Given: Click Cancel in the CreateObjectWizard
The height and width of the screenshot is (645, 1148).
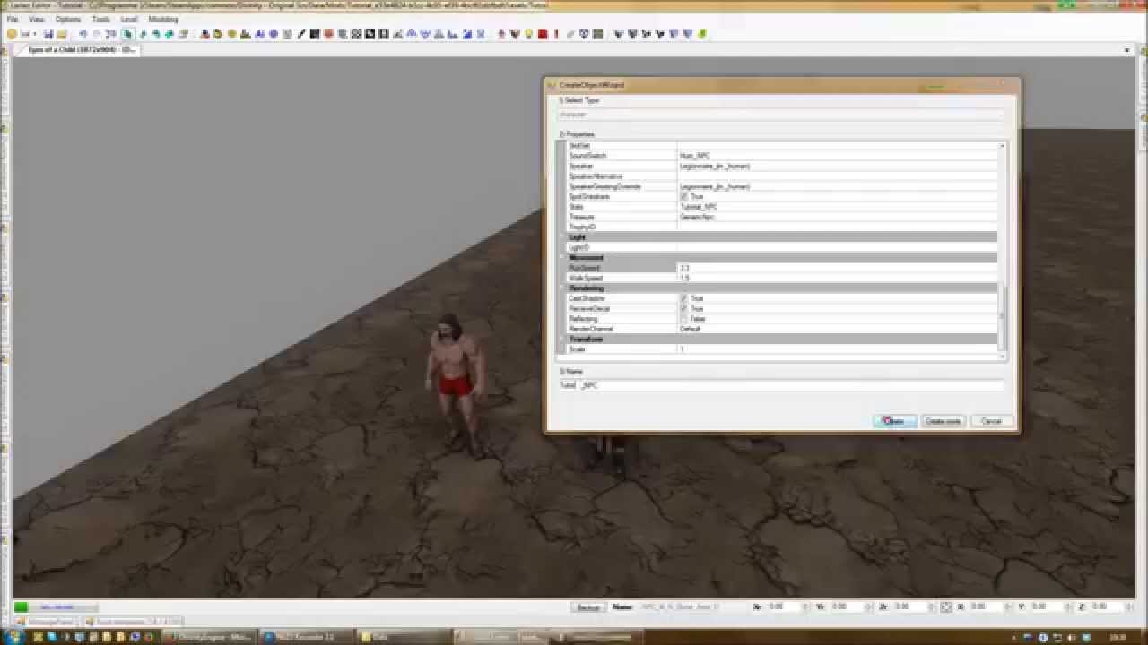Looking at the screenshot, I should 991,421.
